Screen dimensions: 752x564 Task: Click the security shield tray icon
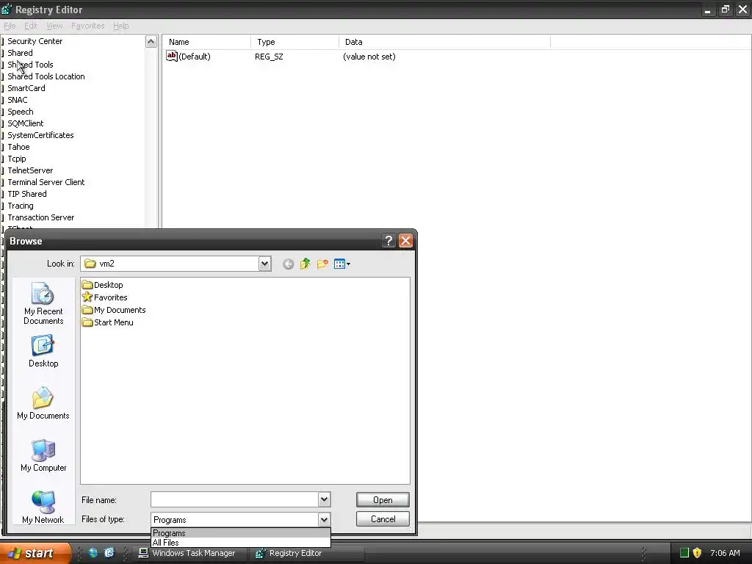[x=698, y=553]
